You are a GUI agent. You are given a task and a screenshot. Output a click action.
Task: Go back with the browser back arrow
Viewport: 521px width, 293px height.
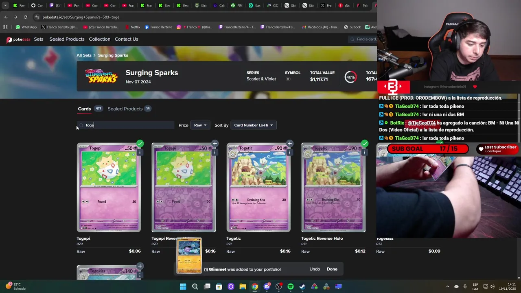(x=6, y=17)
